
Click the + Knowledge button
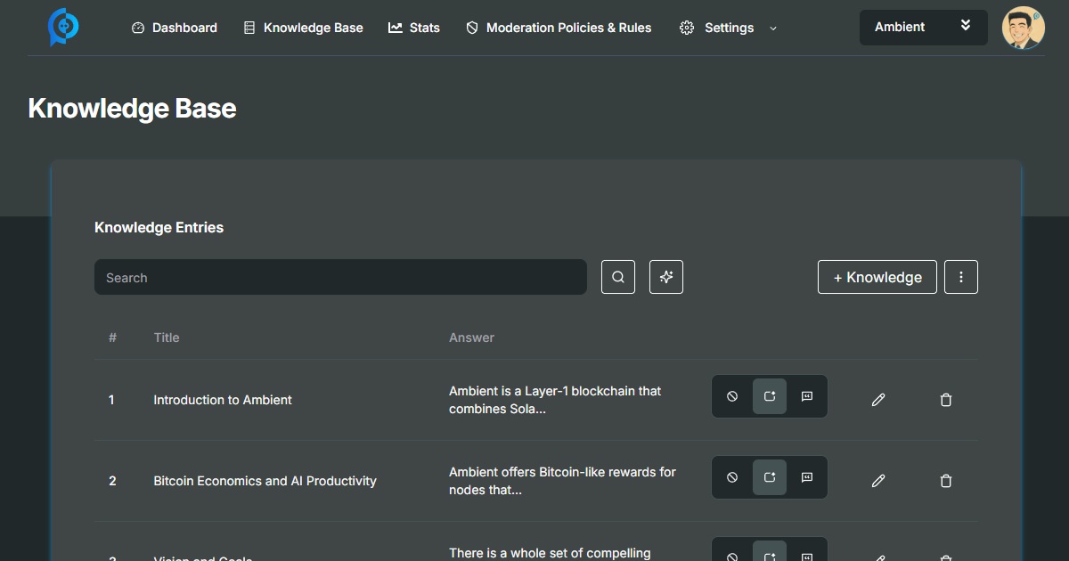click(x=877, y=277)
